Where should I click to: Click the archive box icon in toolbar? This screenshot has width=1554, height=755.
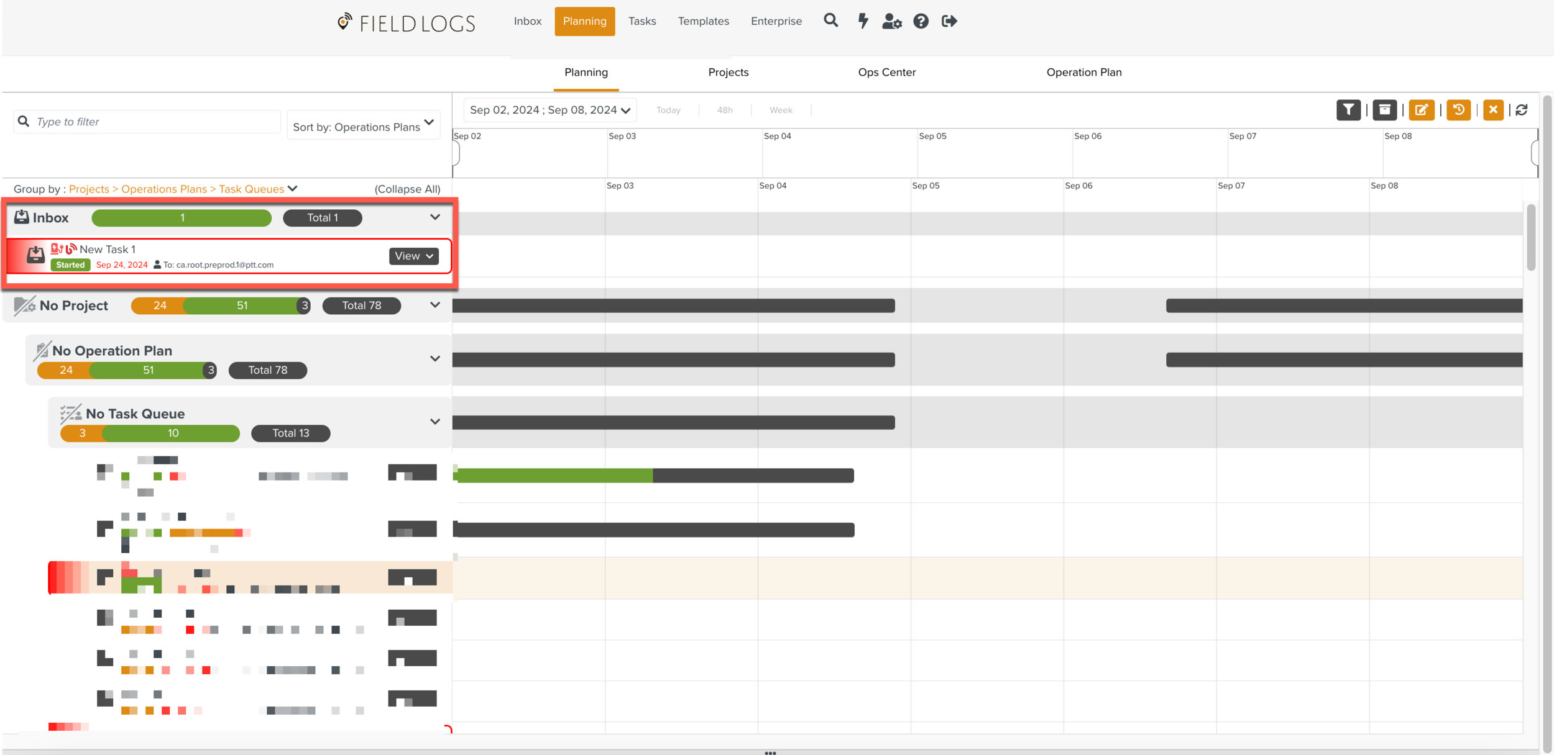coord(1384,110)
